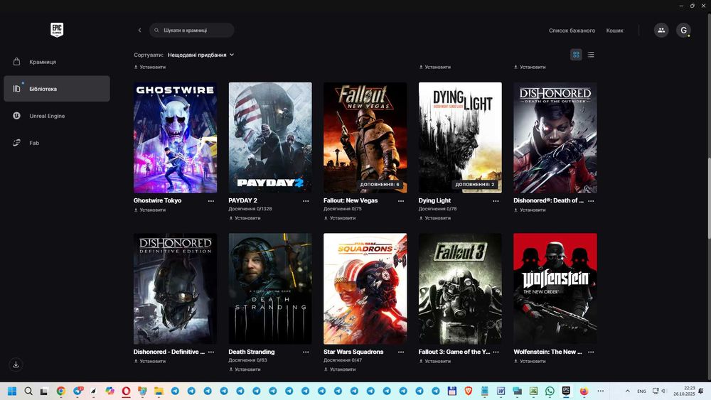Install Fallout 3 via Установити
This screenshot has height=400, width=711.
pyautogui.click(x=435, y=362)
